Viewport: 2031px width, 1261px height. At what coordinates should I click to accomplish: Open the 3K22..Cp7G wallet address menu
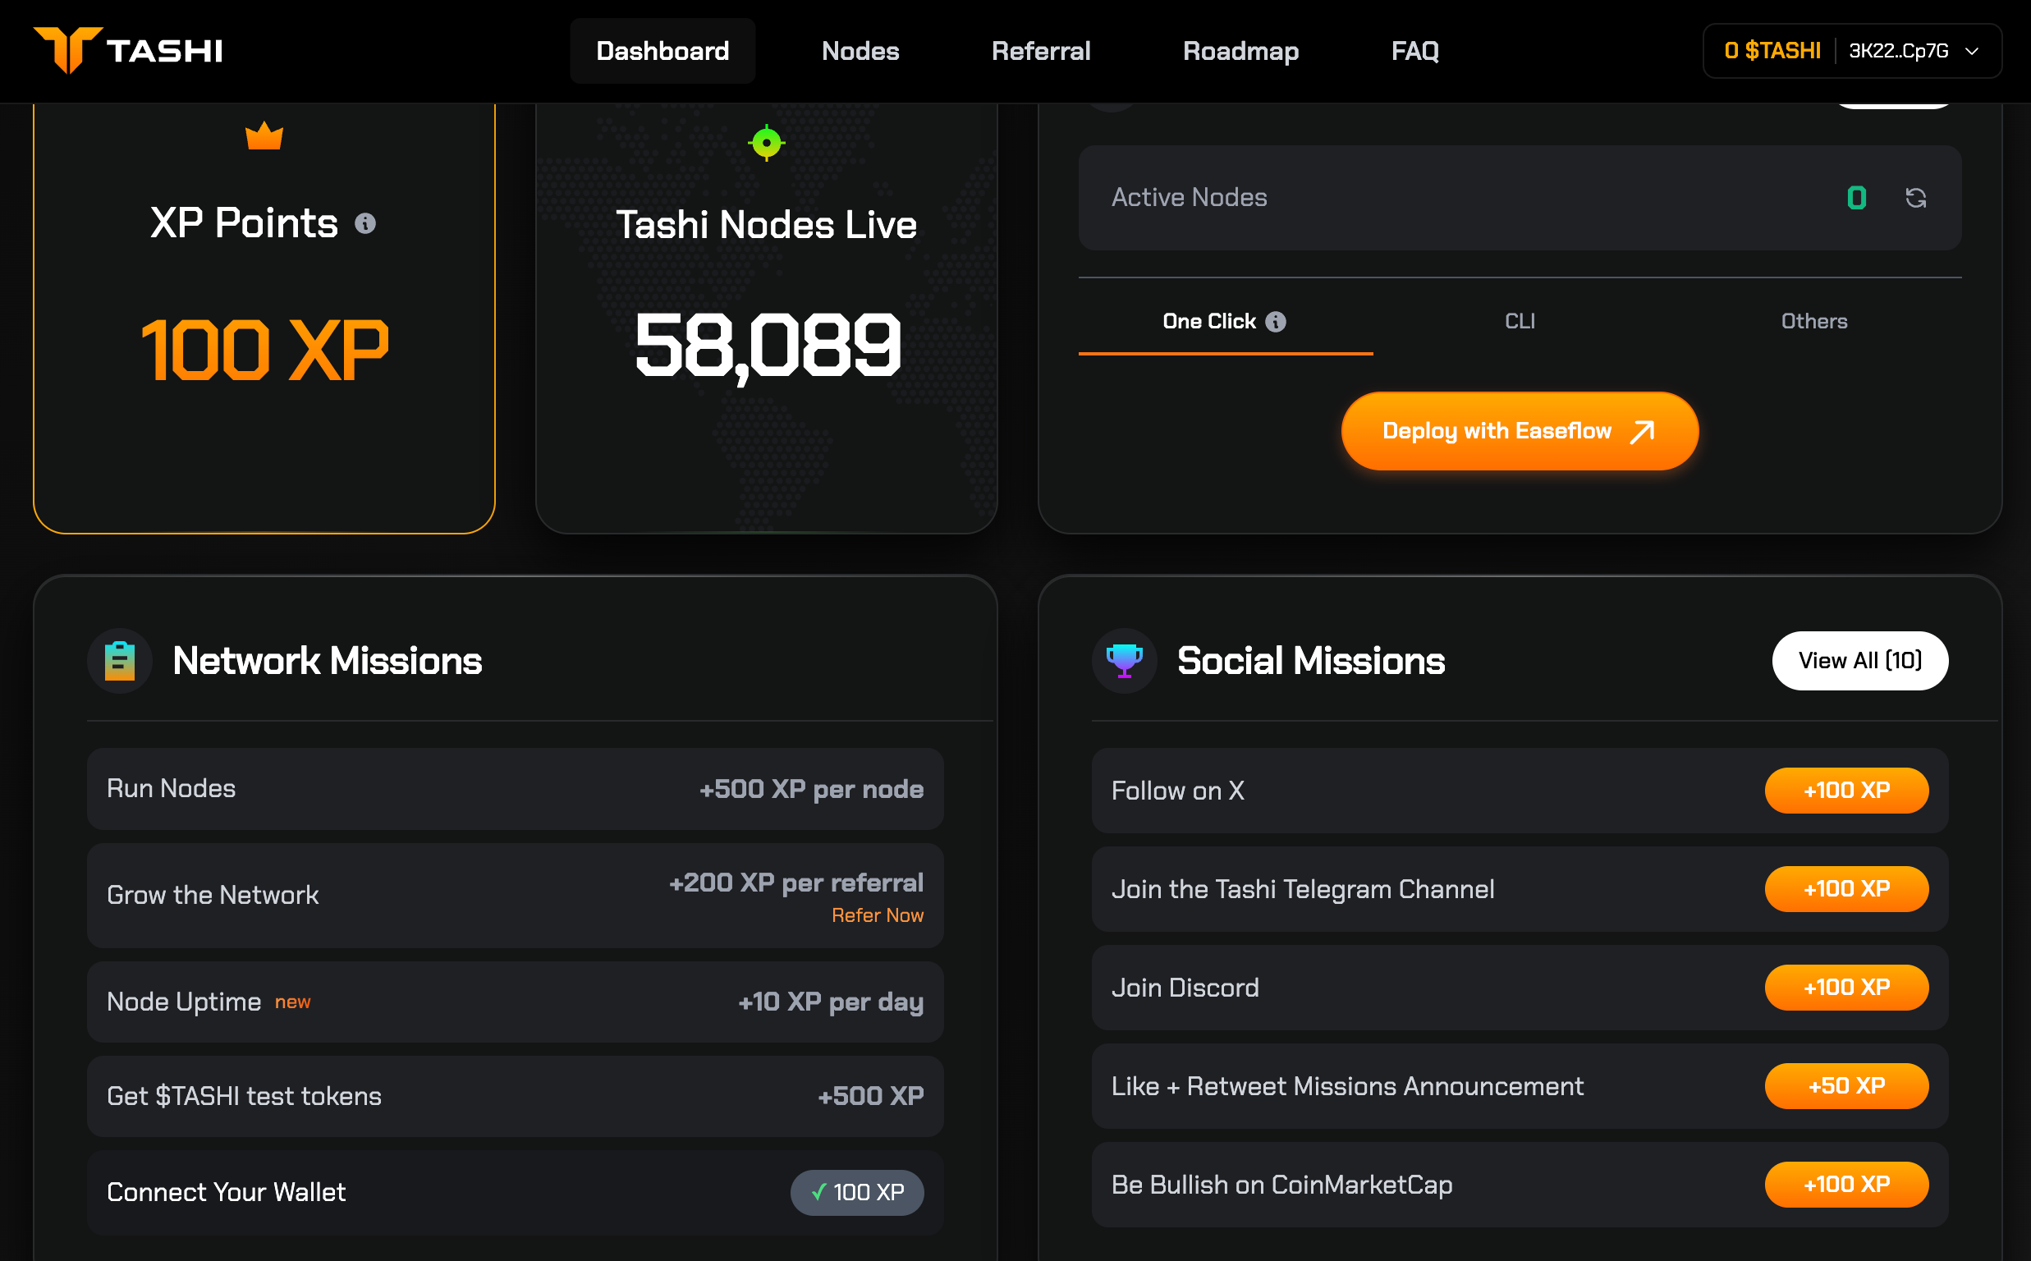point(1899,52)
